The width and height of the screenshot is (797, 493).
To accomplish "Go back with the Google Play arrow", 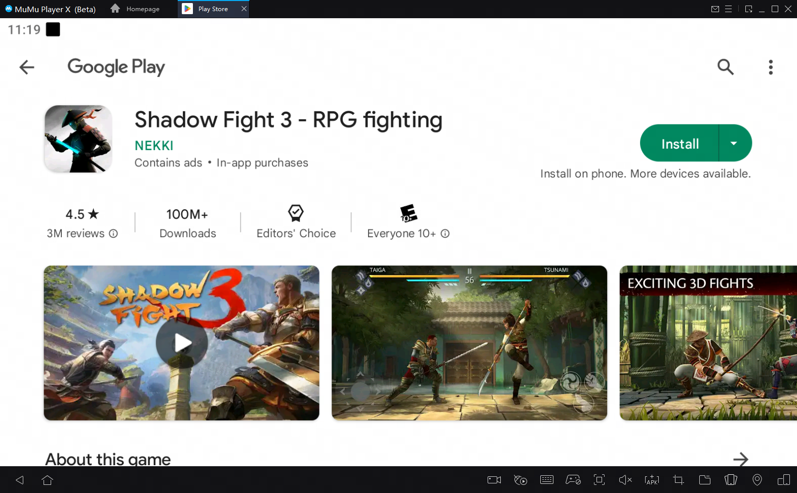I will pyautogui.click(x=27, y=67).
